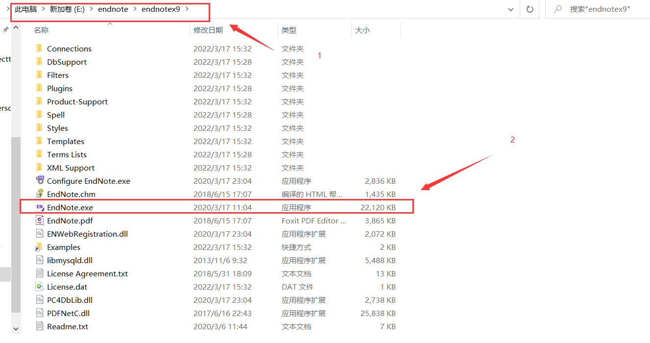Select the Terms Lists folder icon

[x=39, y=154]
